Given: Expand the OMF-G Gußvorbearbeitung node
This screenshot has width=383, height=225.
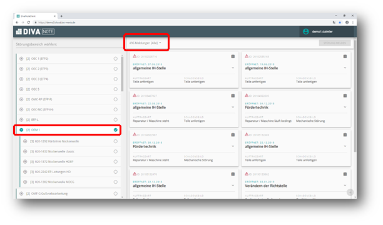Looking at the screenshot, I should click(x=21, y=194).
